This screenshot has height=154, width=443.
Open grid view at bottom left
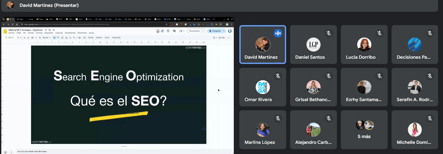[5, 152]
